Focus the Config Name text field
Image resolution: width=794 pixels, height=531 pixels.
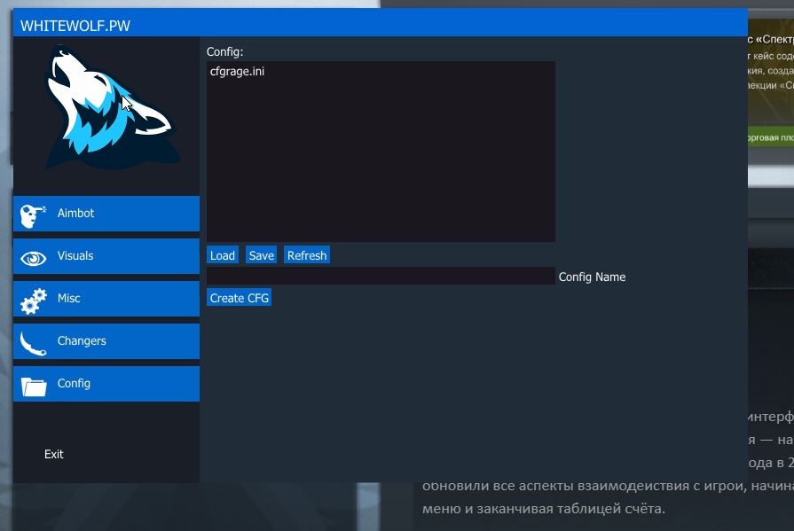click(x=381, y=277)
